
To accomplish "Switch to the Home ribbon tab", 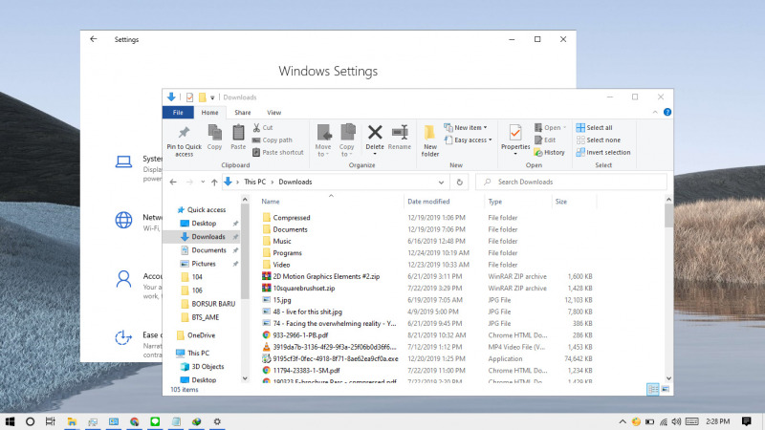I will point(209,113).
